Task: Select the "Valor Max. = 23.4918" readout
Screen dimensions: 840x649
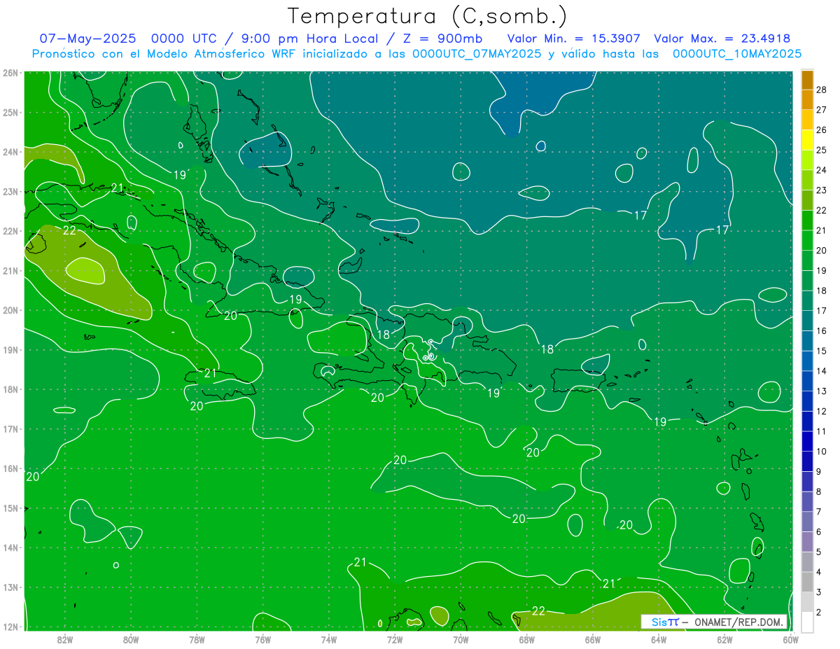Action: (x=722, y=39)
